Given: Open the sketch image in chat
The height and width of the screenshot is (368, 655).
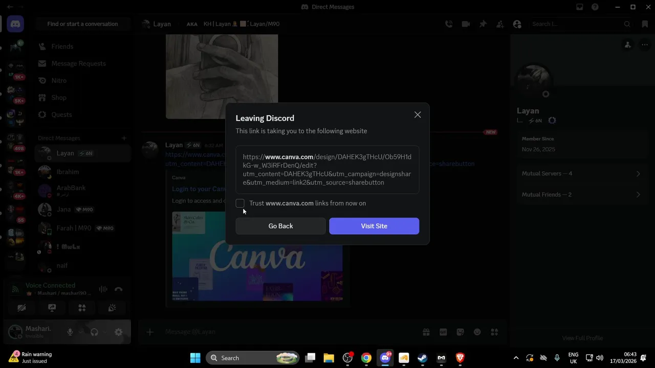Looking at the screenshot, I should pos(222,77).
